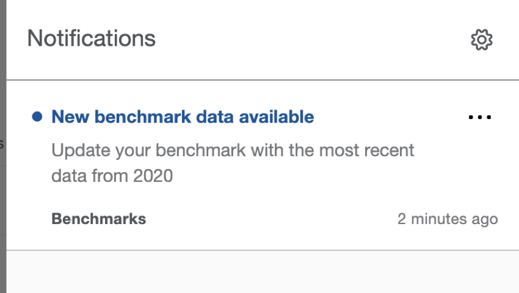This screenshot has height=293, width=519.
Task: Open the three-dot menu on the benchmark notification
Action: click(480, 117)
